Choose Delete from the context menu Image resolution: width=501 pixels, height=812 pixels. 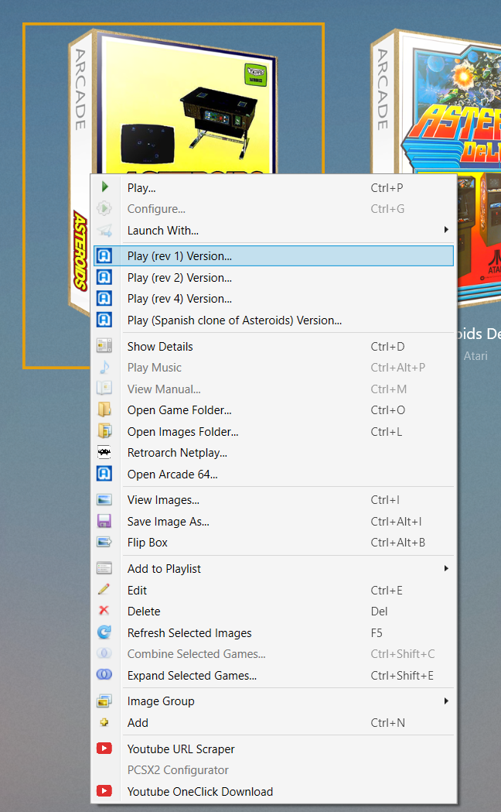[274, 611]
